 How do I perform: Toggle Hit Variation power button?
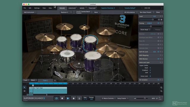coord(158,80)
